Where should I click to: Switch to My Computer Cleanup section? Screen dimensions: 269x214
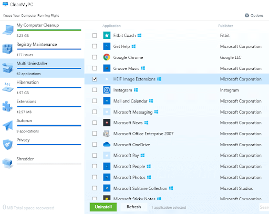pos(42,30)
